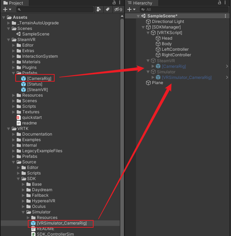
Task: Collapse [VRTKScript] in the Hierarchy
Action: tap(148, 33)
